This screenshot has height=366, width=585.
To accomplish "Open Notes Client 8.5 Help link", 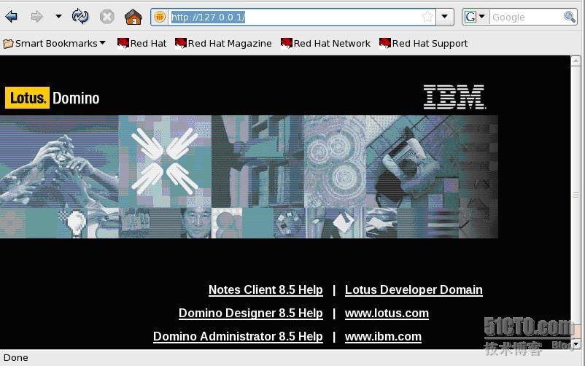I will pos(266,290).
